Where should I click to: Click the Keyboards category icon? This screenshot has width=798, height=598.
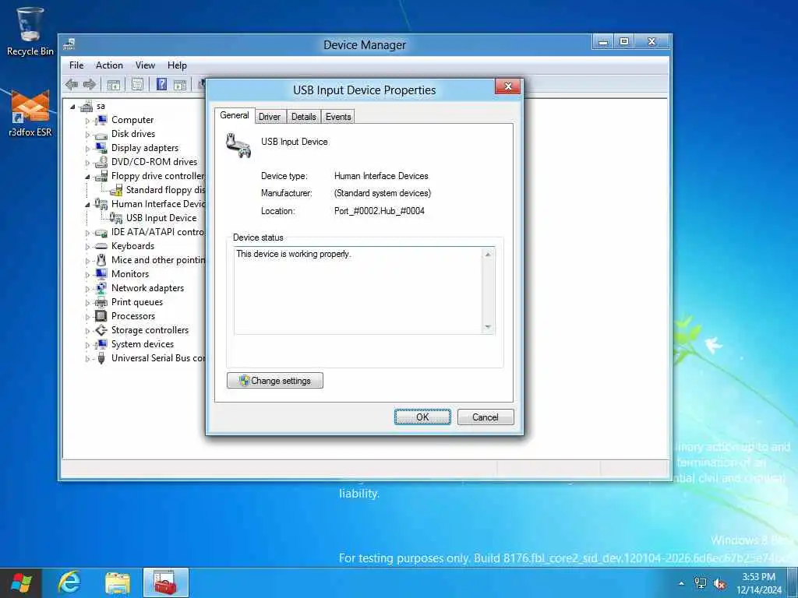coord(101,246)
